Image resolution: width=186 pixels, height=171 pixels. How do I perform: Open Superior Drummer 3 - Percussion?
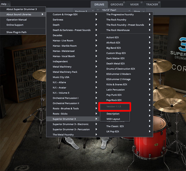pyautogui.click(x=73, y=129)
